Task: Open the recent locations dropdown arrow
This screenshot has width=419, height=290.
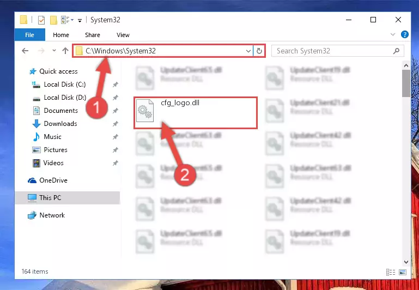Action: [x=54, y=51]
